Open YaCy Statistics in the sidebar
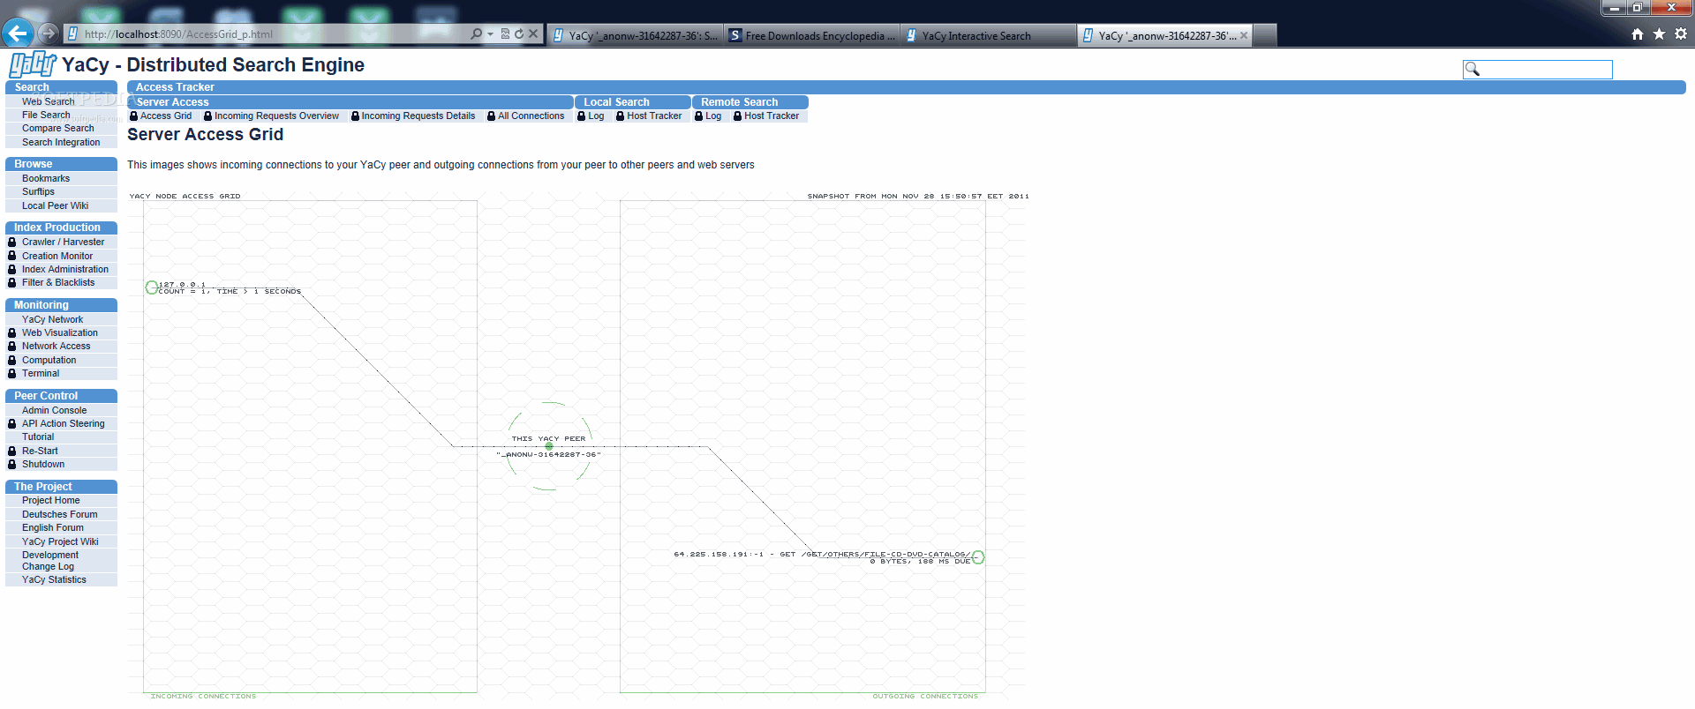The width and height of the screenshot is (1695, 709). click(54, 579)
